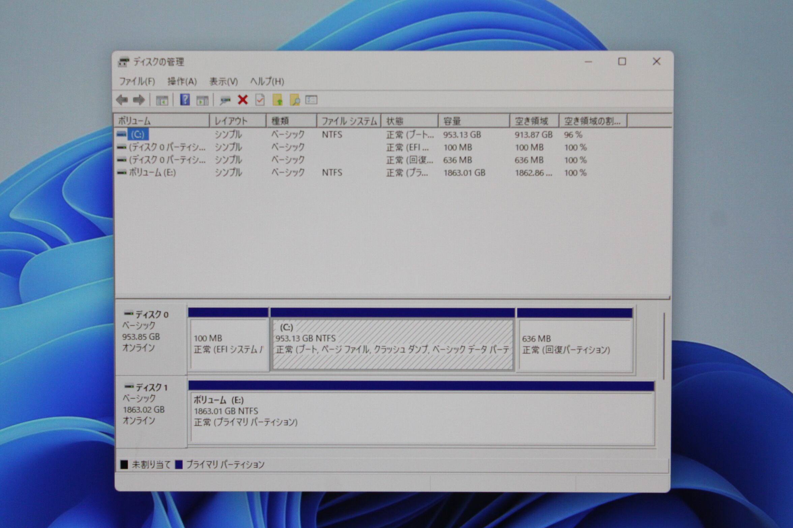Click the ディスク 1 label with 1863.02 GB
The width and height of the screenshot is (793, 528).
[151, 412]
